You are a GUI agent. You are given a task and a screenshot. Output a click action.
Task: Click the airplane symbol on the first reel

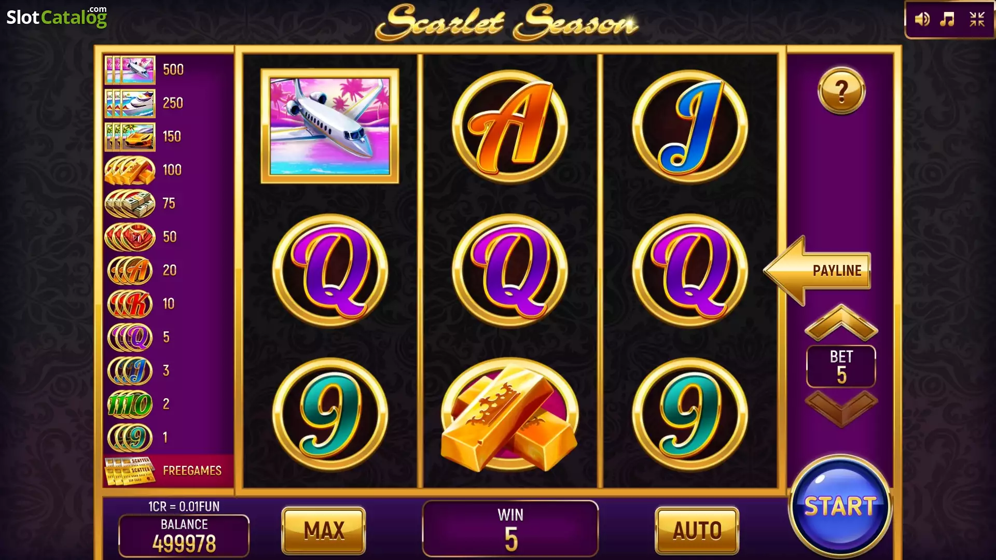coord(330,126)
